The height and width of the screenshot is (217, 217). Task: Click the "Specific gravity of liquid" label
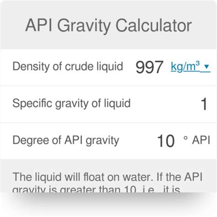[71, 103]
